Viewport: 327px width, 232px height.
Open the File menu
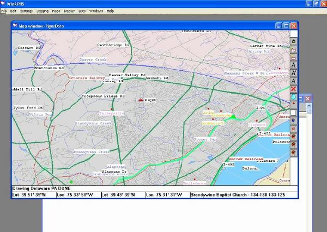4,11
